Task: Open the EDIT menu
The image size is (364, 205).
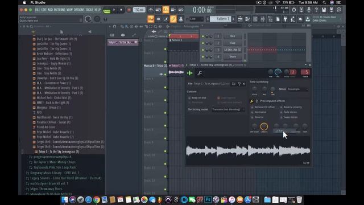Action: tap(44, 10)
